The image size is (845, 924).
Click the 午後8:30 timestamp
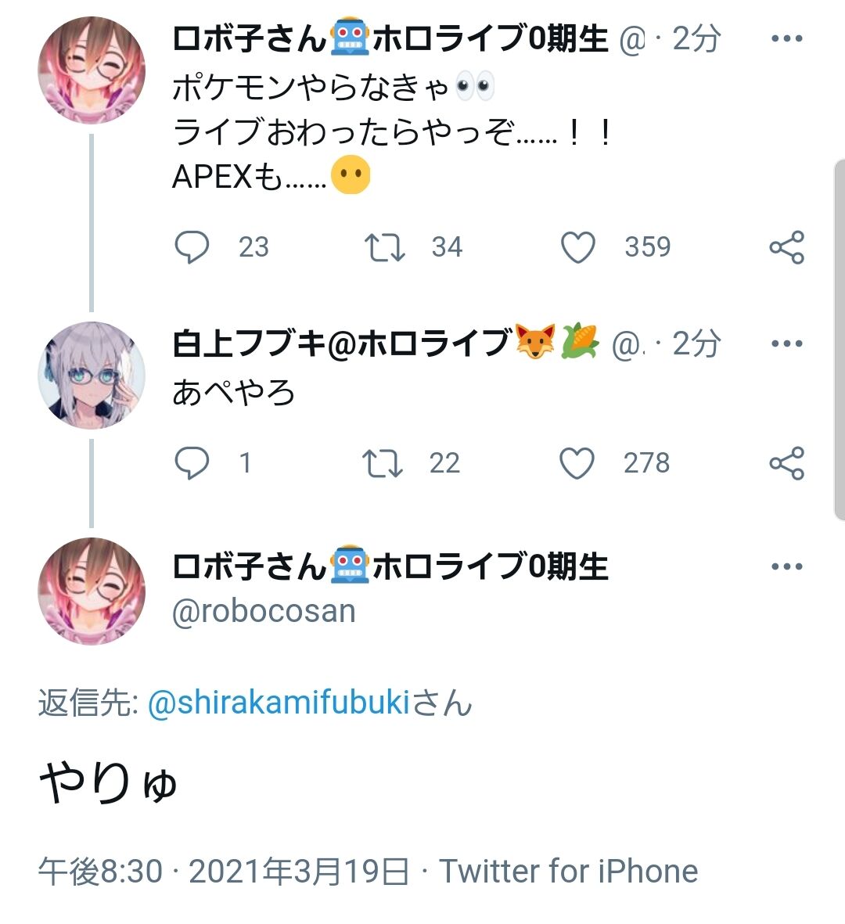coord(100,871)
